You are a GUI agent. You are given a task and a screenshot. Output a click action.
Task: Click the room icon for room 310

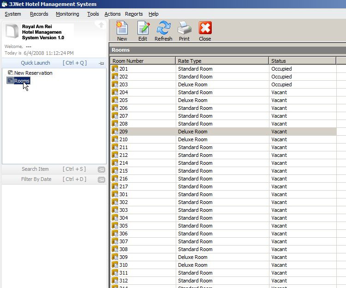tap(115, 265)
